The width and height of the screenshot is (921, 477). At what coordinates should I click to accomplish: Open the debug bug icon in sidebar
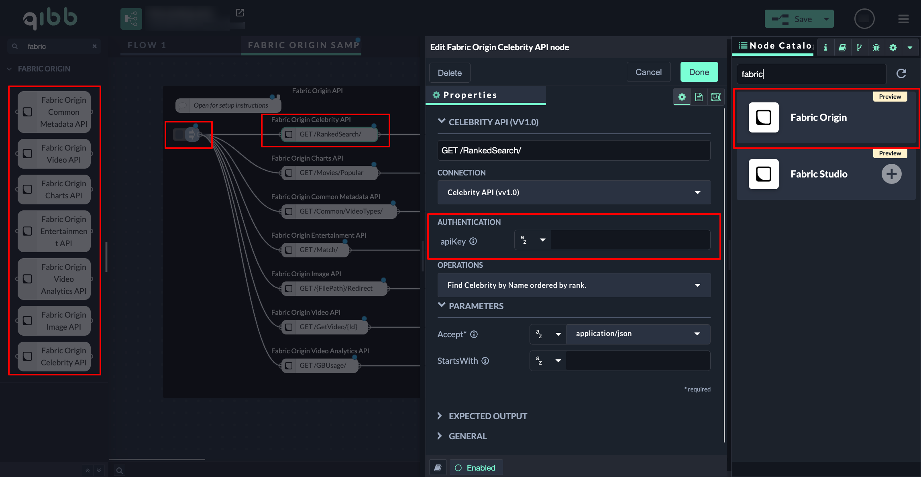click(876, 47)
